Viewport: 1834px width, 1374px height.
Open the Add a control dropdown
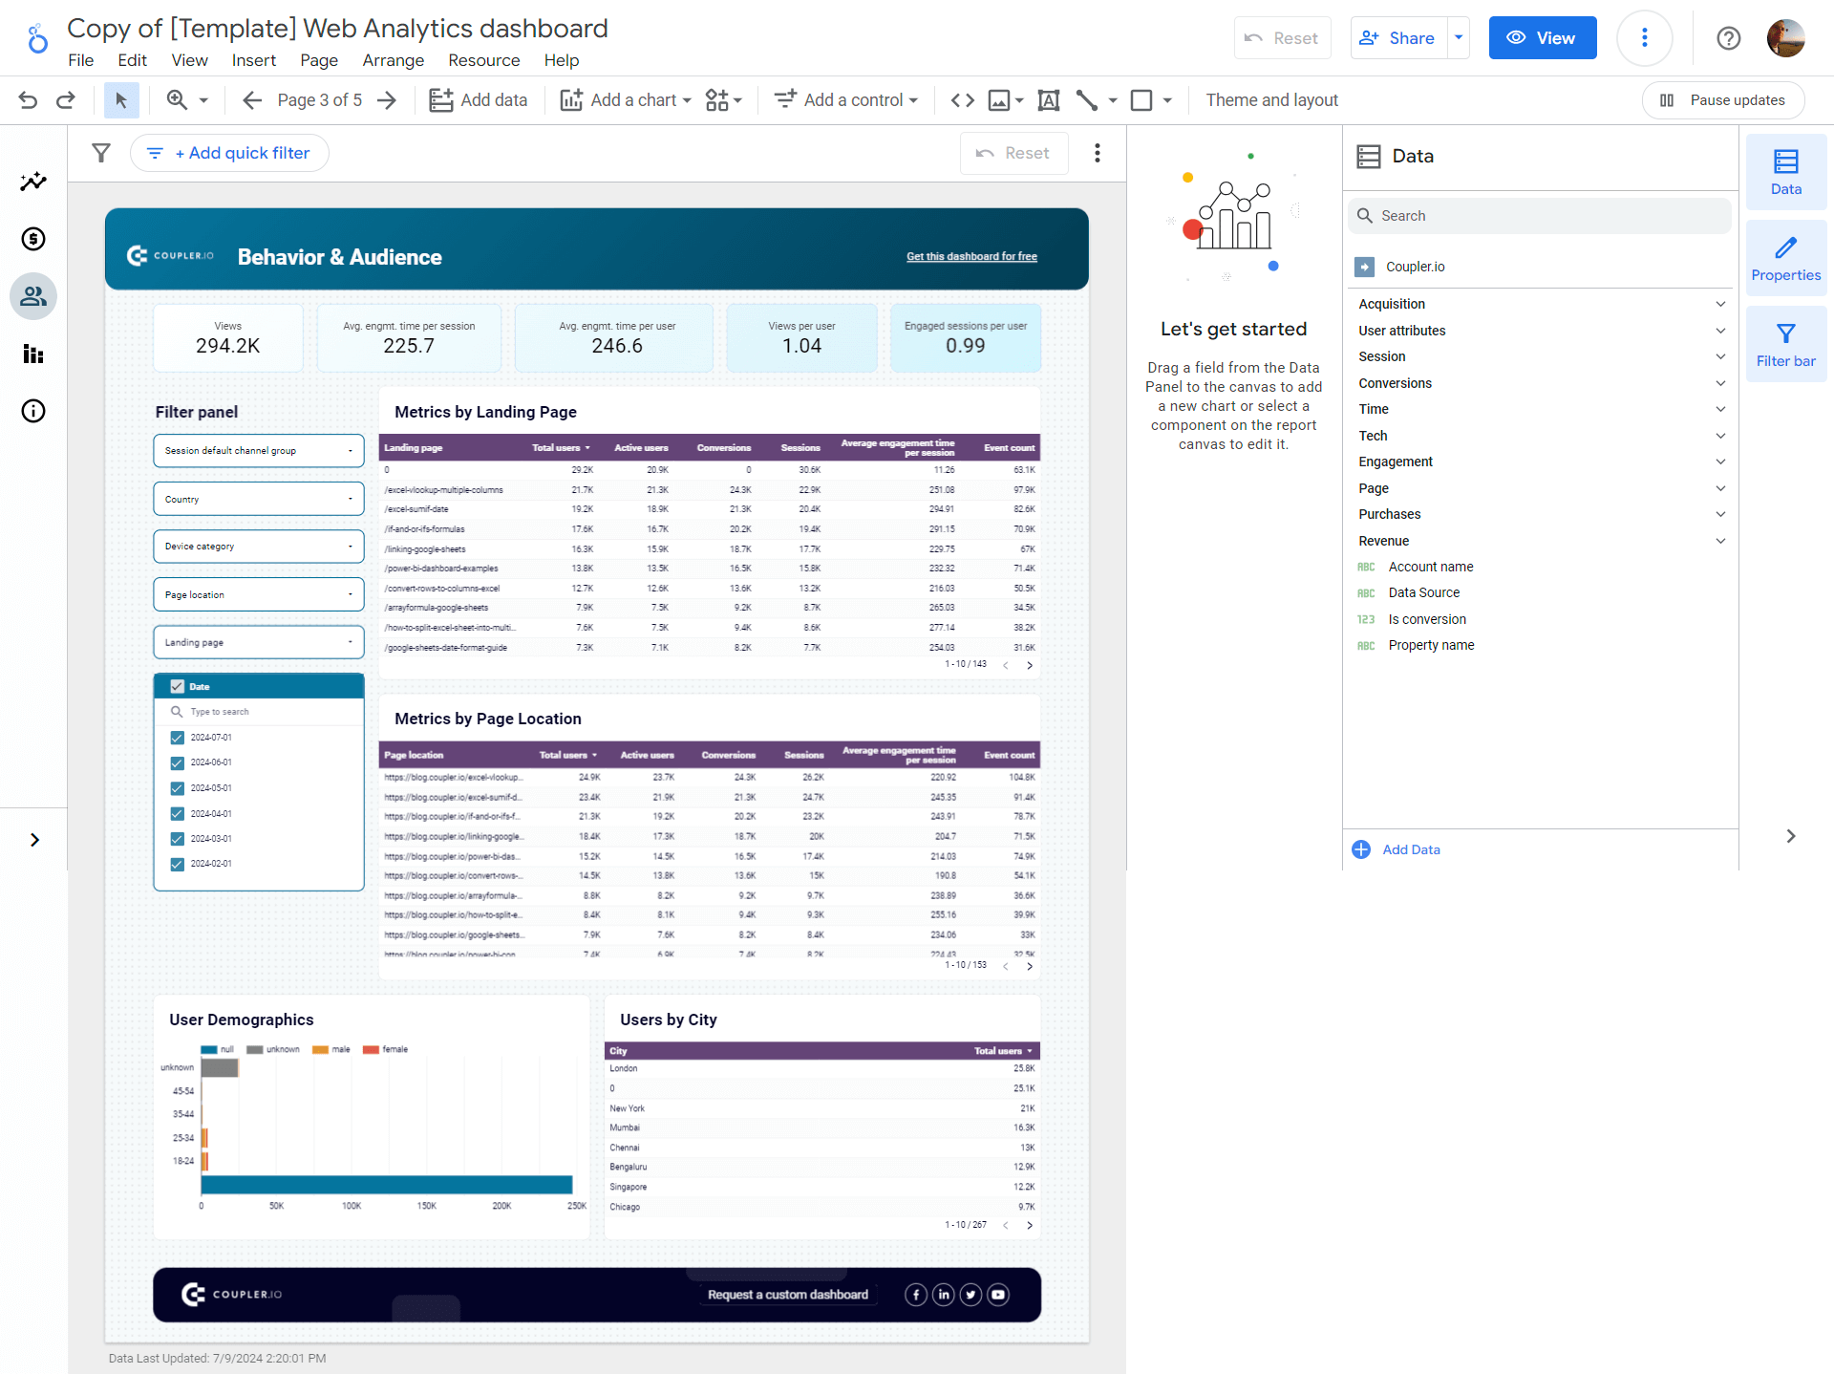coord(846,100)
